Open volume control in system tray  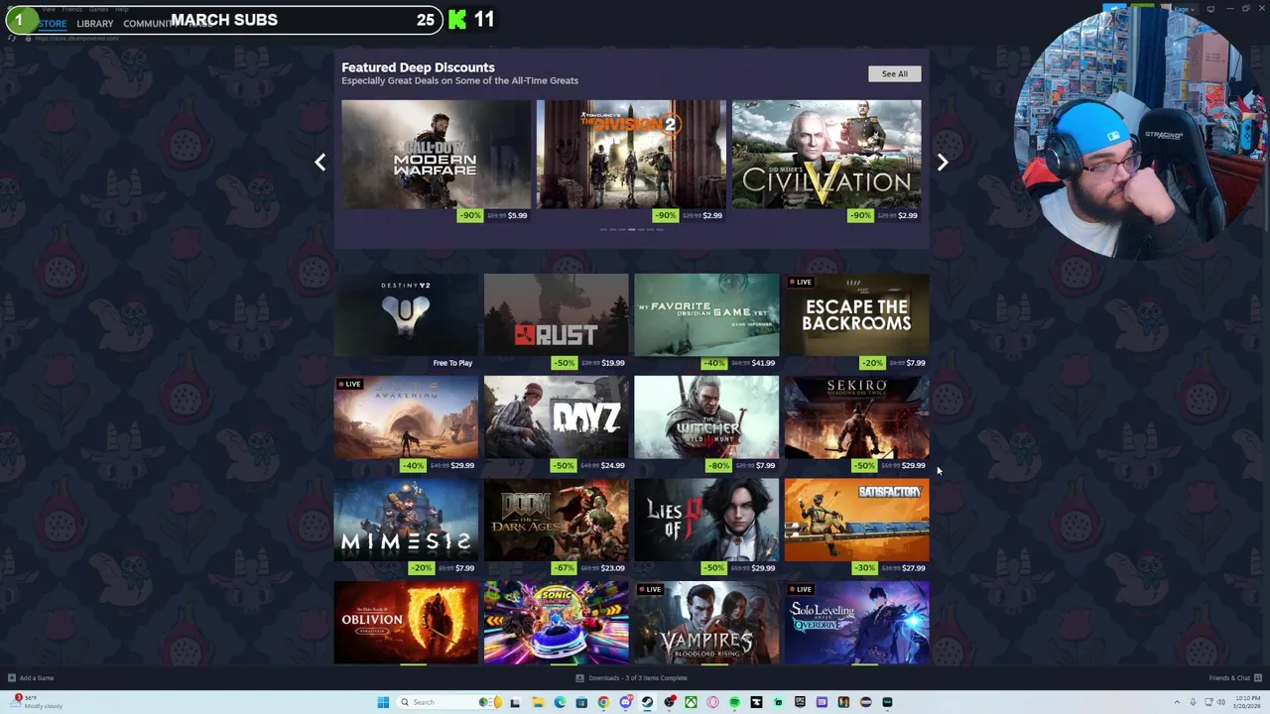click(1221, 702)
